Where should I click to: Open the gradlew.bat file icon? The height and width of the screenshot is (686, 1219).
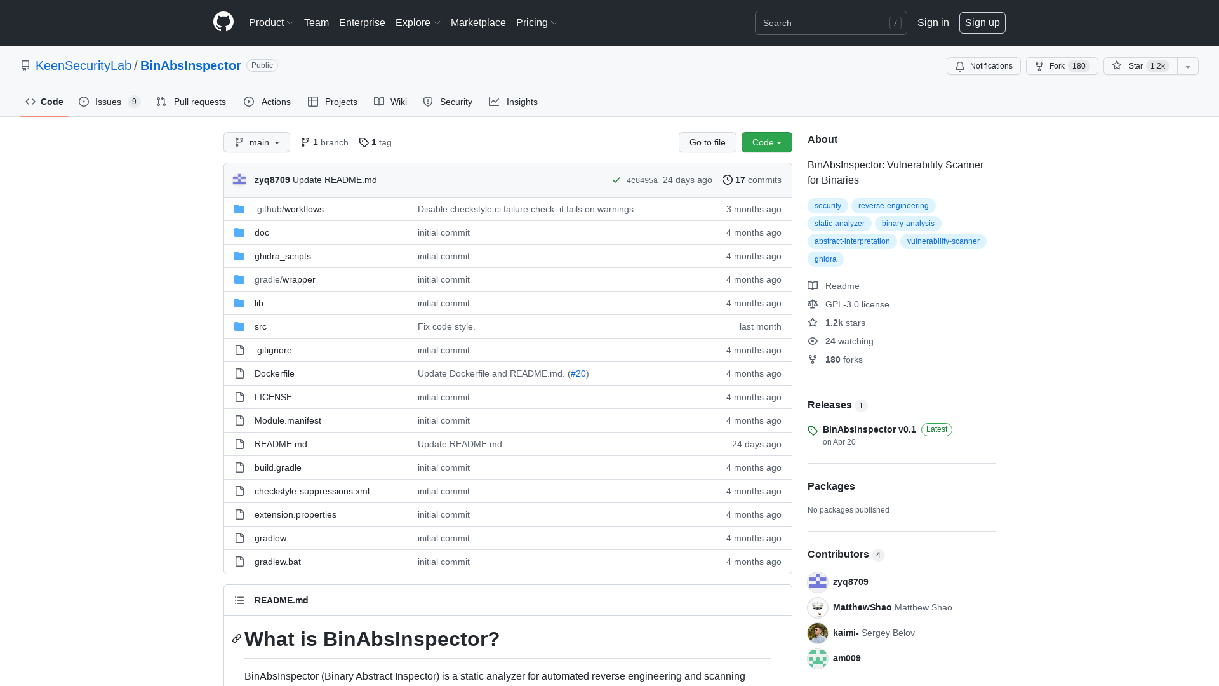tap(239, 562)
